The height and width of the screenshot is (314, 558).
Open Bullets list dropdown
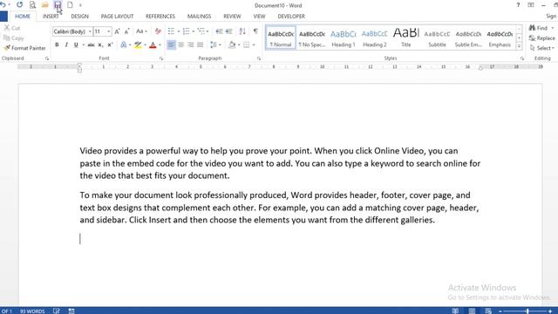[x=178, y=31]
